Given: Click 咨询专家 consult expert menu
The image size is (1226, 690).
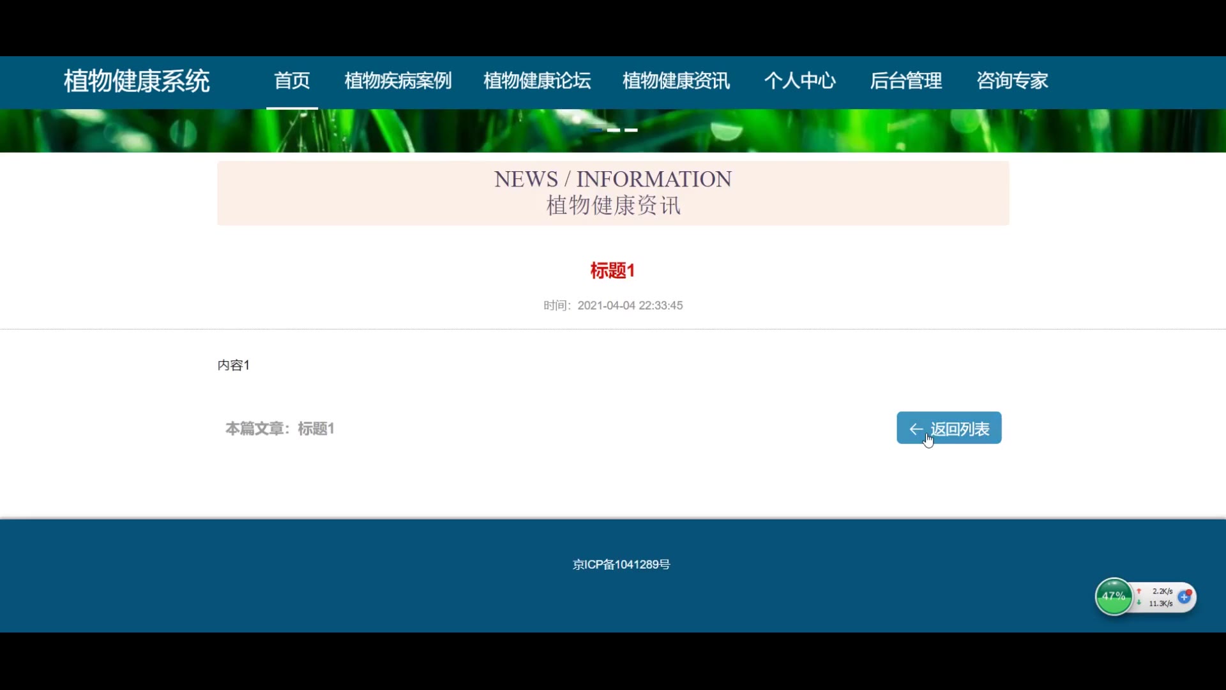Looking at the screenshot, I should (x=1012, y=81).
